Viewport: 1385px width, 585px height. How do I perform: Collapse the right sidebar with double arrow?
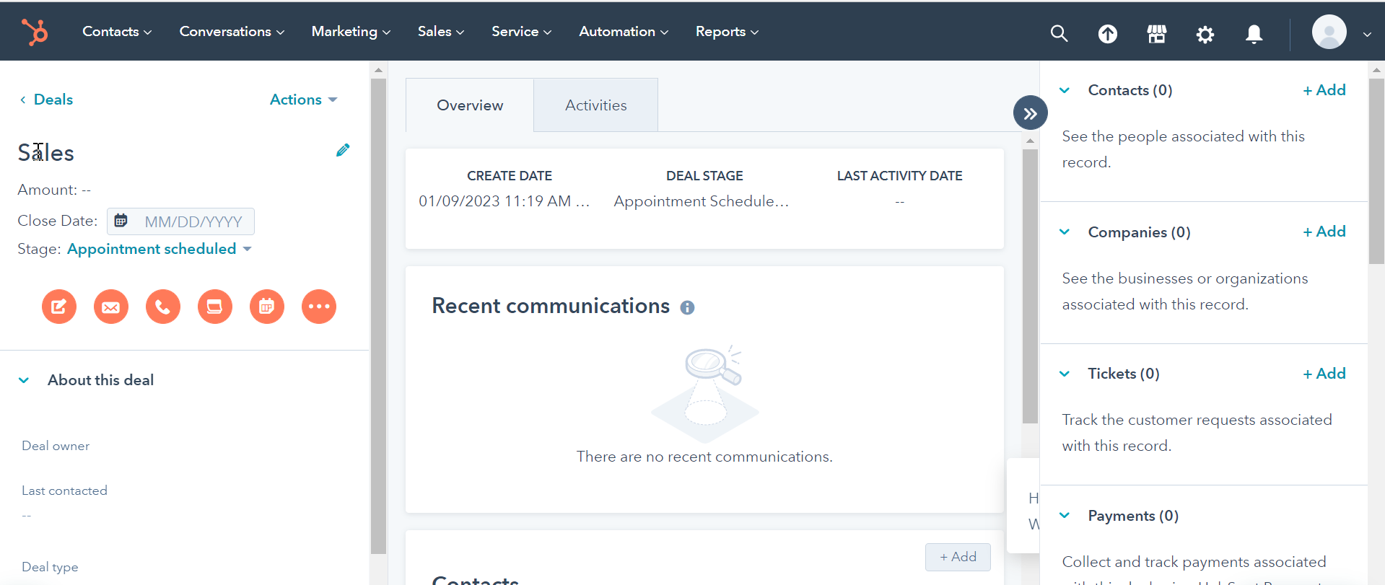[x=1030, y=113]
